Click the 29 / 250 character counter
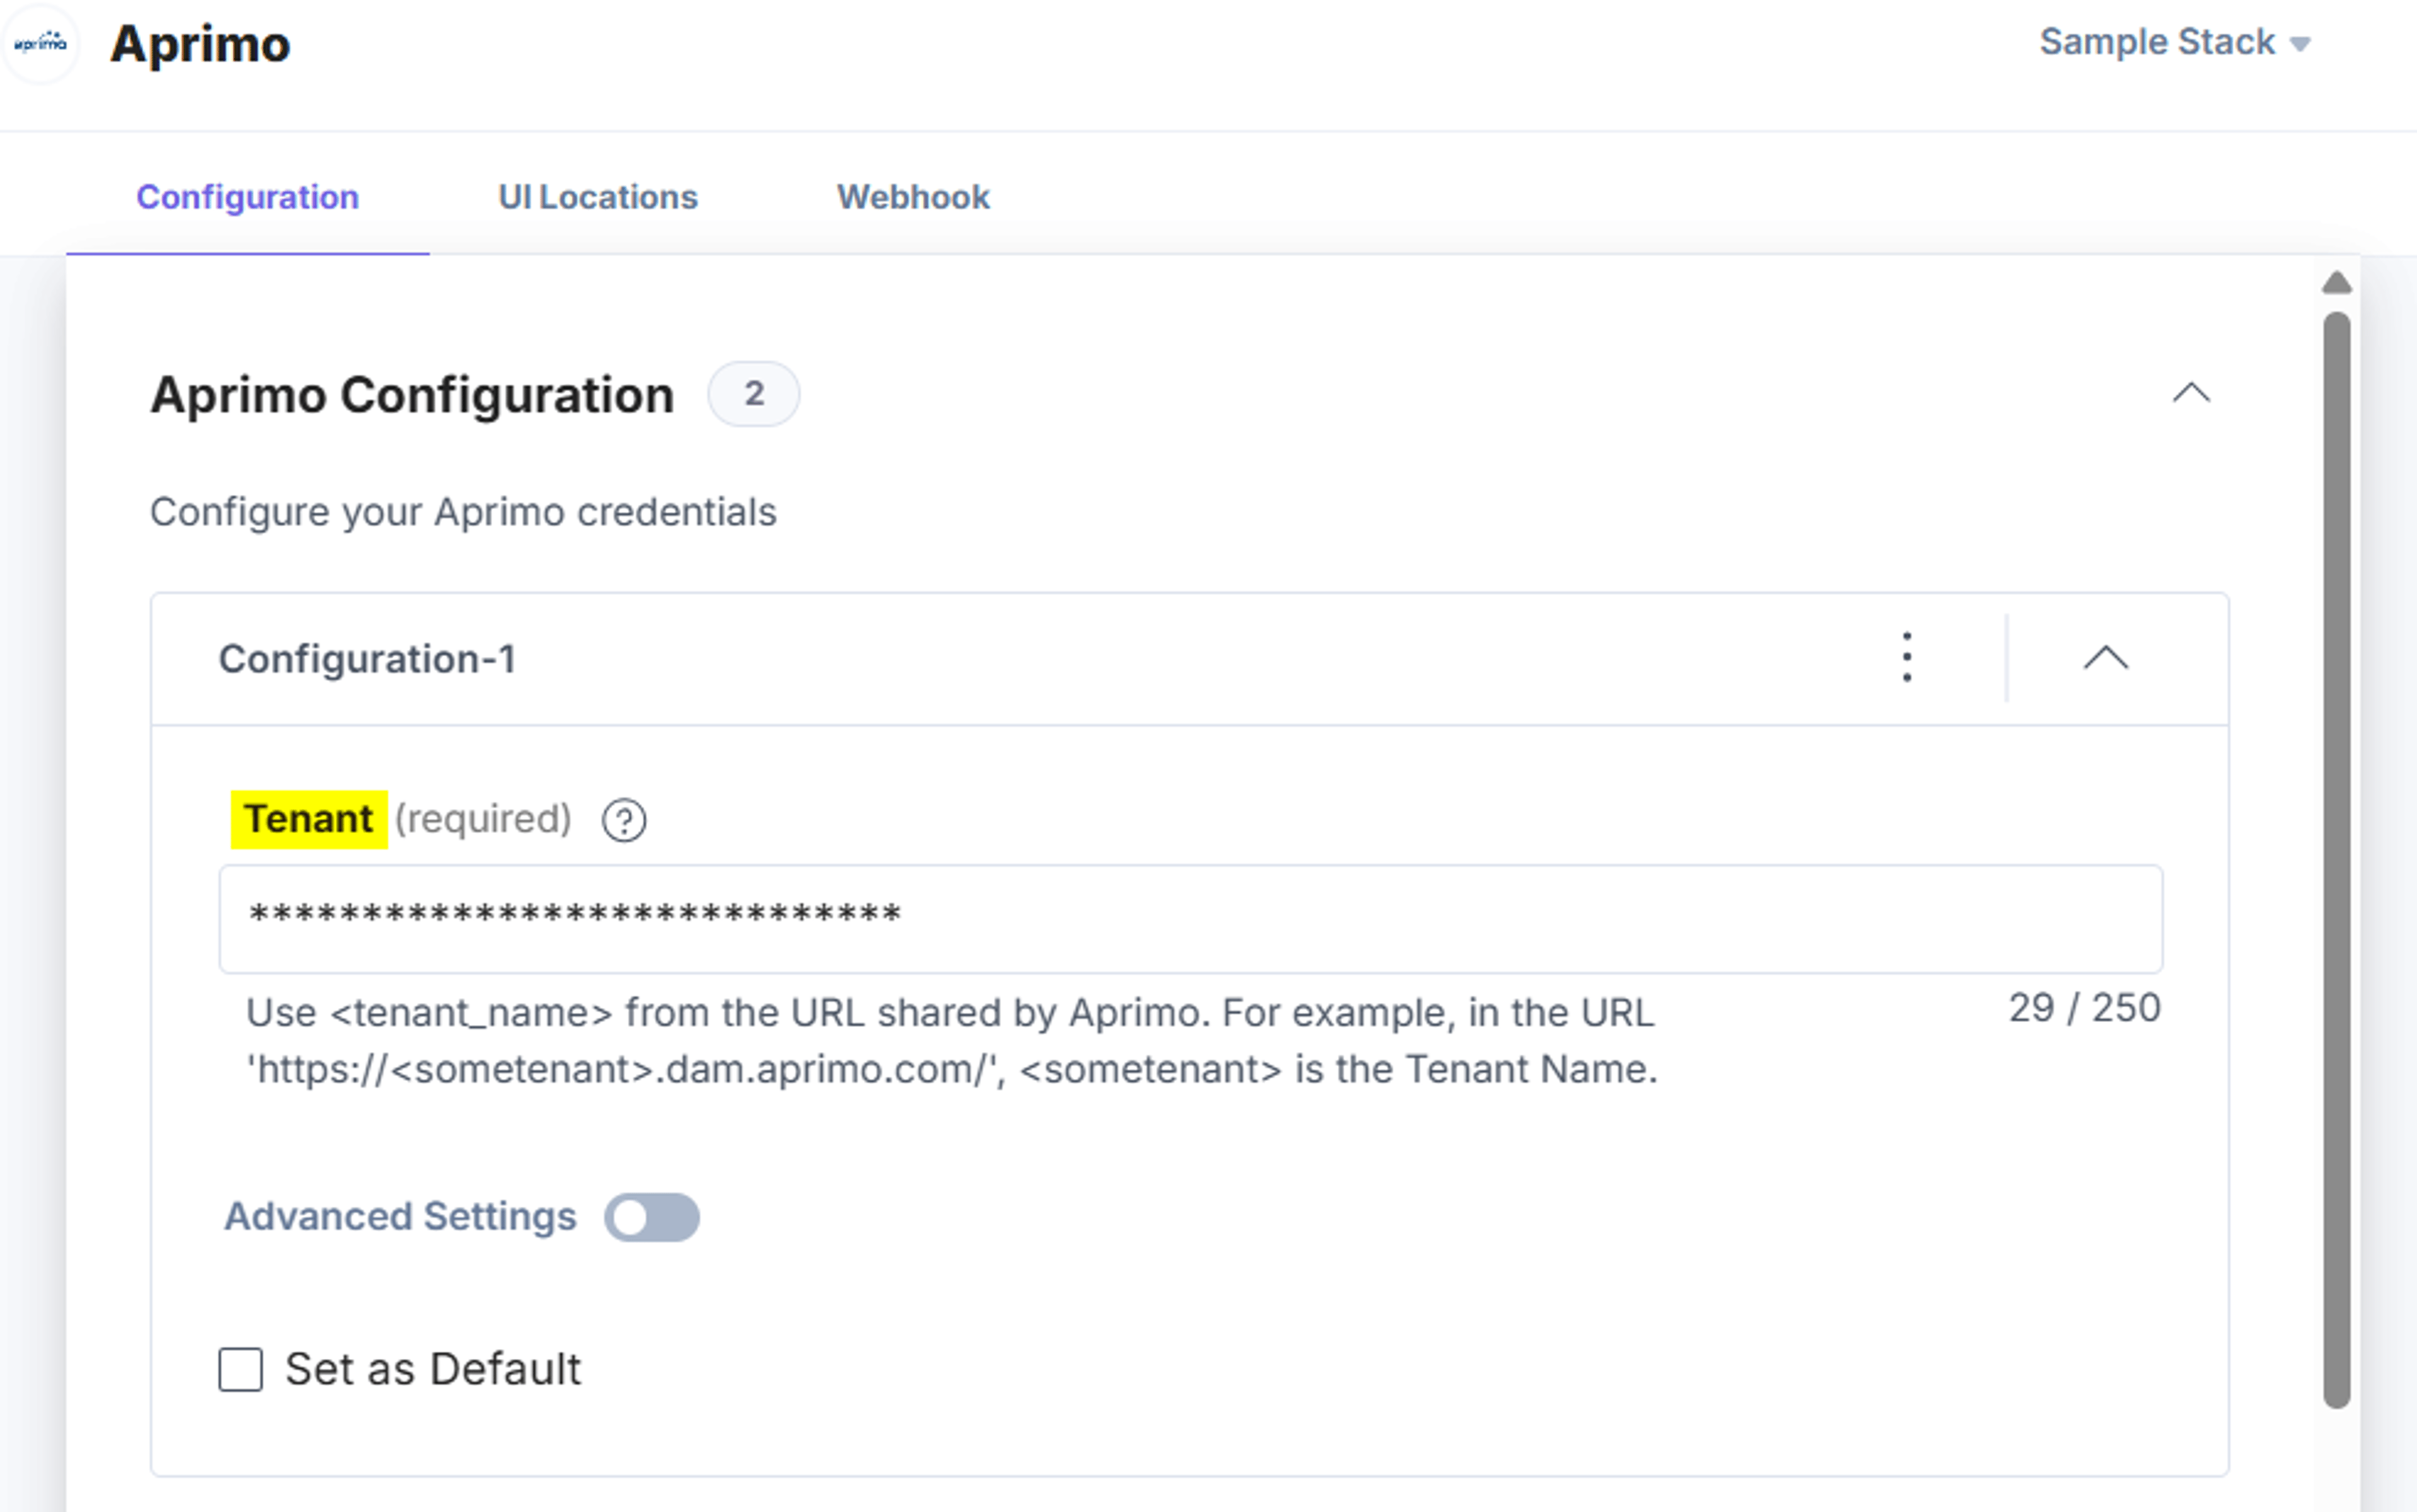Image resolution: width=2417 pixels, height=1512 pixels. click(2085, 1008)
